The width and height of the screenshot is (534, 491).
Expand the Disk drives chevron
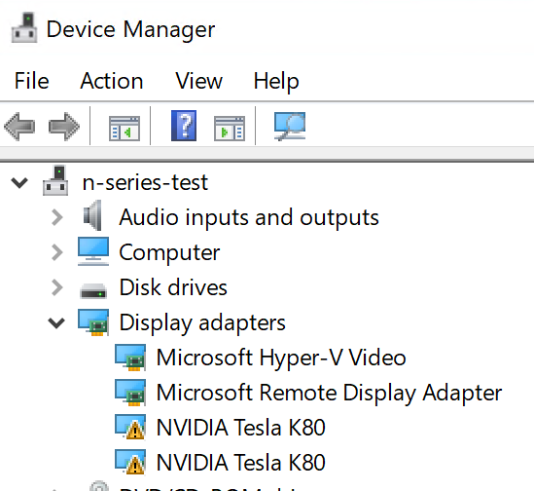(x=56, y=287)
